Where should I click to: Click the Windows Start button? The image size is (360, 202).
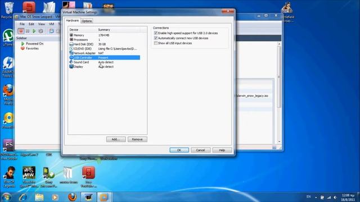(x=6, y=197)
